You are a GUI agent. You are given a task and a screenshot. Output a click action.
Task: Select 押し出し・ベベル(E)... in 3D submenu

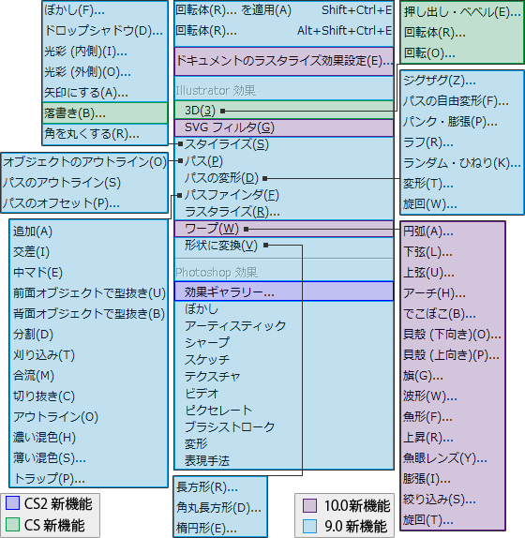(x=462, y=12)
